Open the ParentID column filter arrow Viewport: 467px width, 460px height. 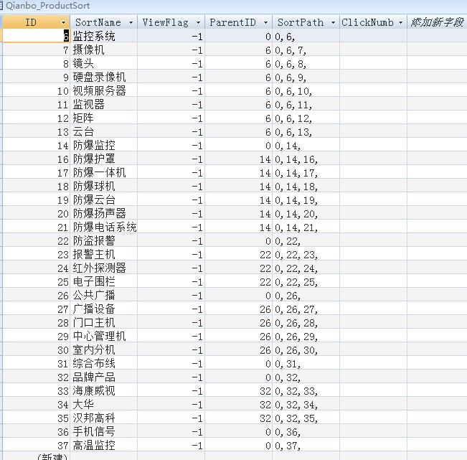265,23
